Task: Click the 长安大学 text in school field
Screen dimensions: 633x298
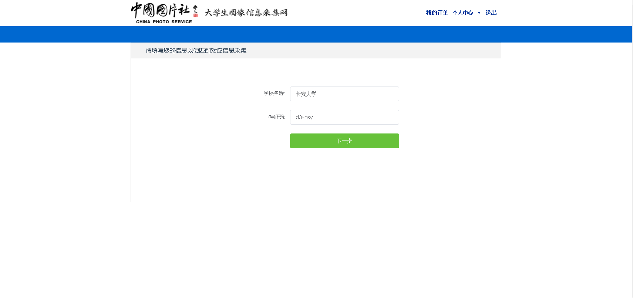Action: [x=306, y=94]
